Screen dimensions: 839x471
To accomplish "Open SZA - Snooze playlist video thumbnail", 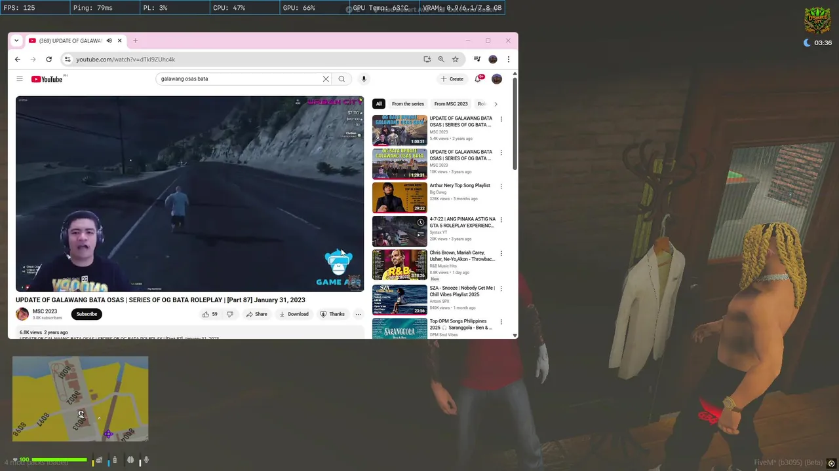I will pyautogui.click(x=400, y=299).
